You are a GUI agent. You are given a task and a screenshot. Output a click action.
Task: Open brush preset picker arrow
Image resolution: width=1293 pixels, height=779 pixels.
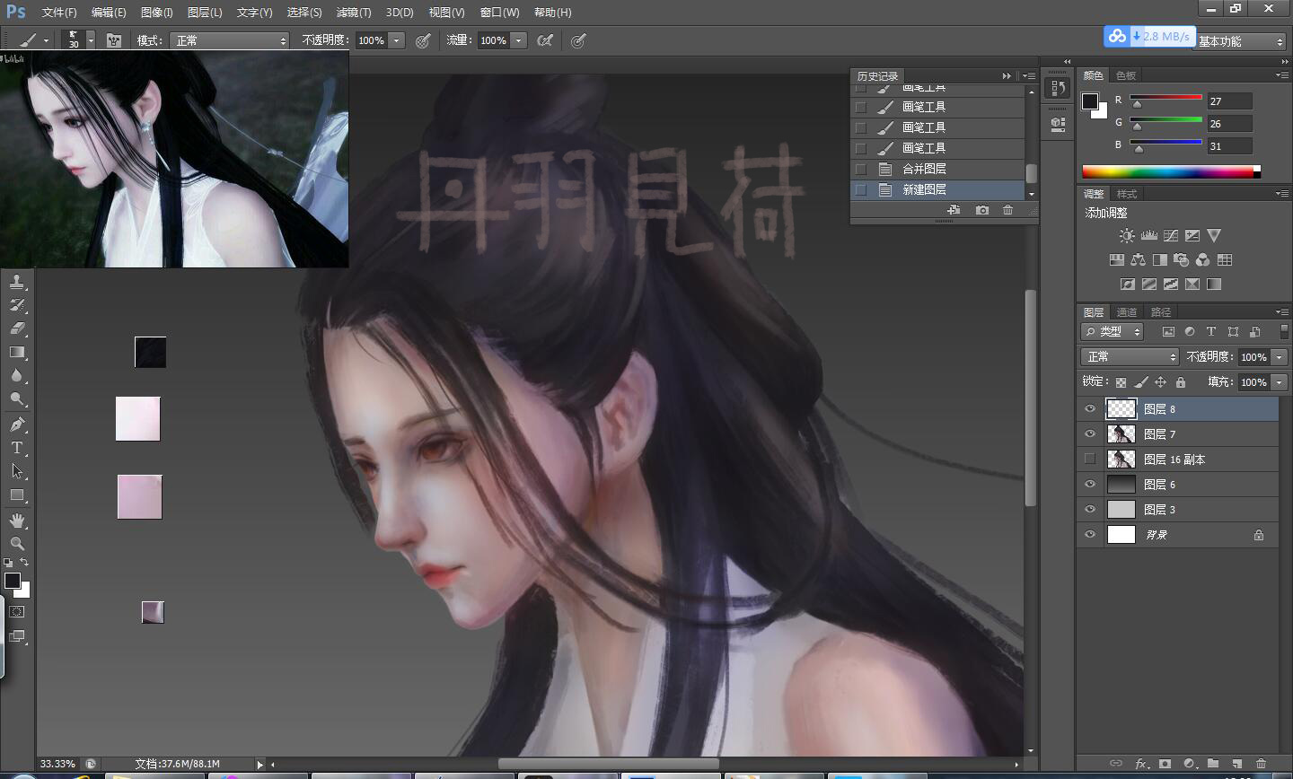[x=91, y=40]
